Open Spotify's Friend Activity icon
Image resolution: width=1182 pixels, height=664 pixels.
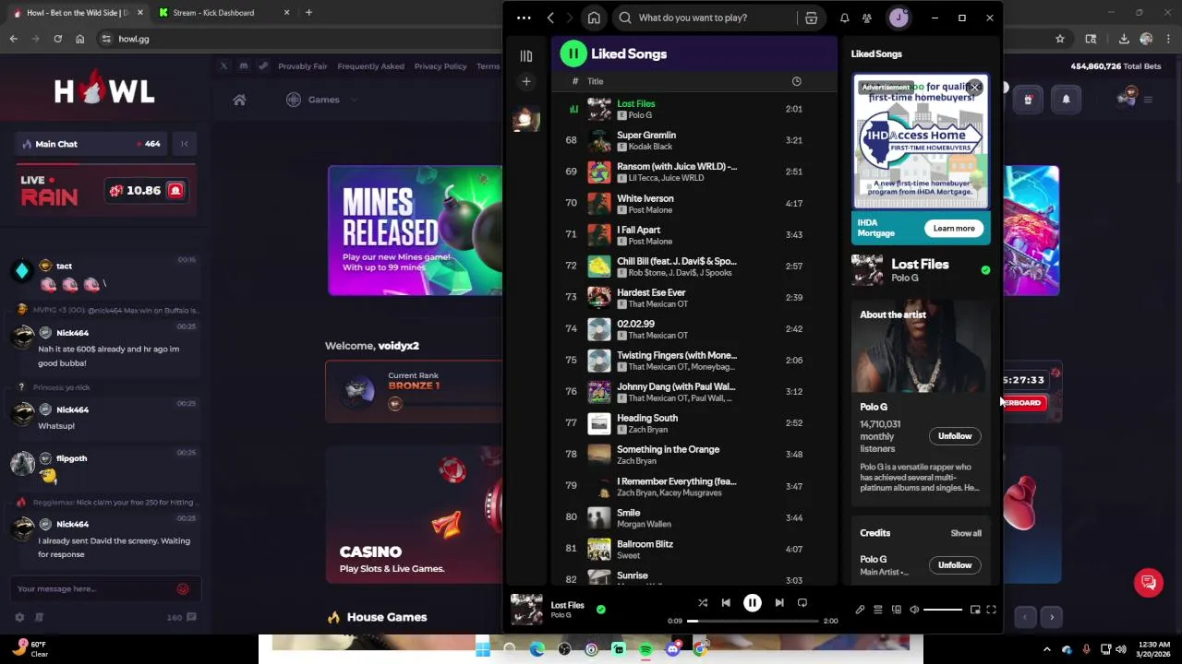[866, 18]
